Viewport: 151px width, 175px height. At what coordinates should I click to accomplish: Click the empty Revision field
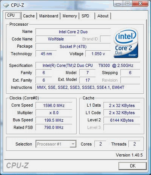pyautogui.click(x=130, y=80)
